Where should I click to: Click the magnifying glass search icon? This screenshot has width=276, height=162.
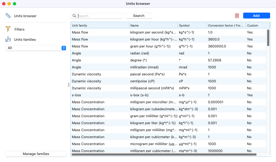74,16
